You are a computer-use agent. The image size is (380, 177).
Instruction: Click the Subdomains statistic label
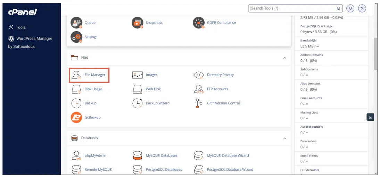tap(309, 69)
